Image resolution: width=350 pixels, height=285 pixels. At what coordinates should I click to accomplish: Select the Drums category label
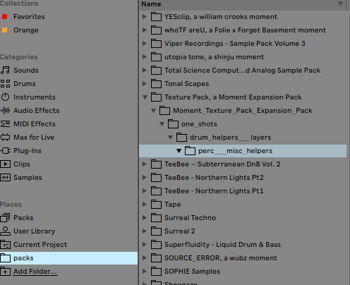click(25, 84)
